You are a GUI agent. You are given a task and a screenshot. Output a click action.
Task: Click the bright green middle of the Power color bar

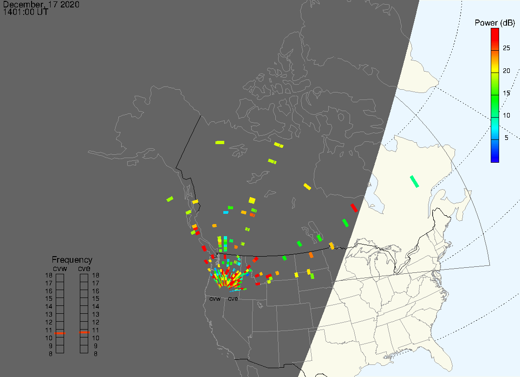495,106
